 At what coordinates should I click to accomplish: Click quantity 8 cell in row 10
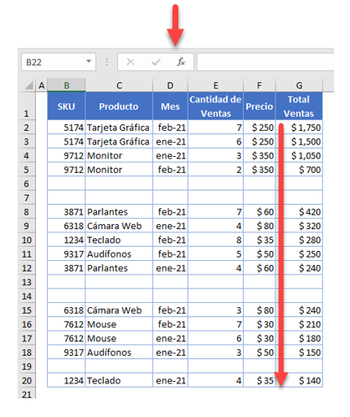point(216,240)
